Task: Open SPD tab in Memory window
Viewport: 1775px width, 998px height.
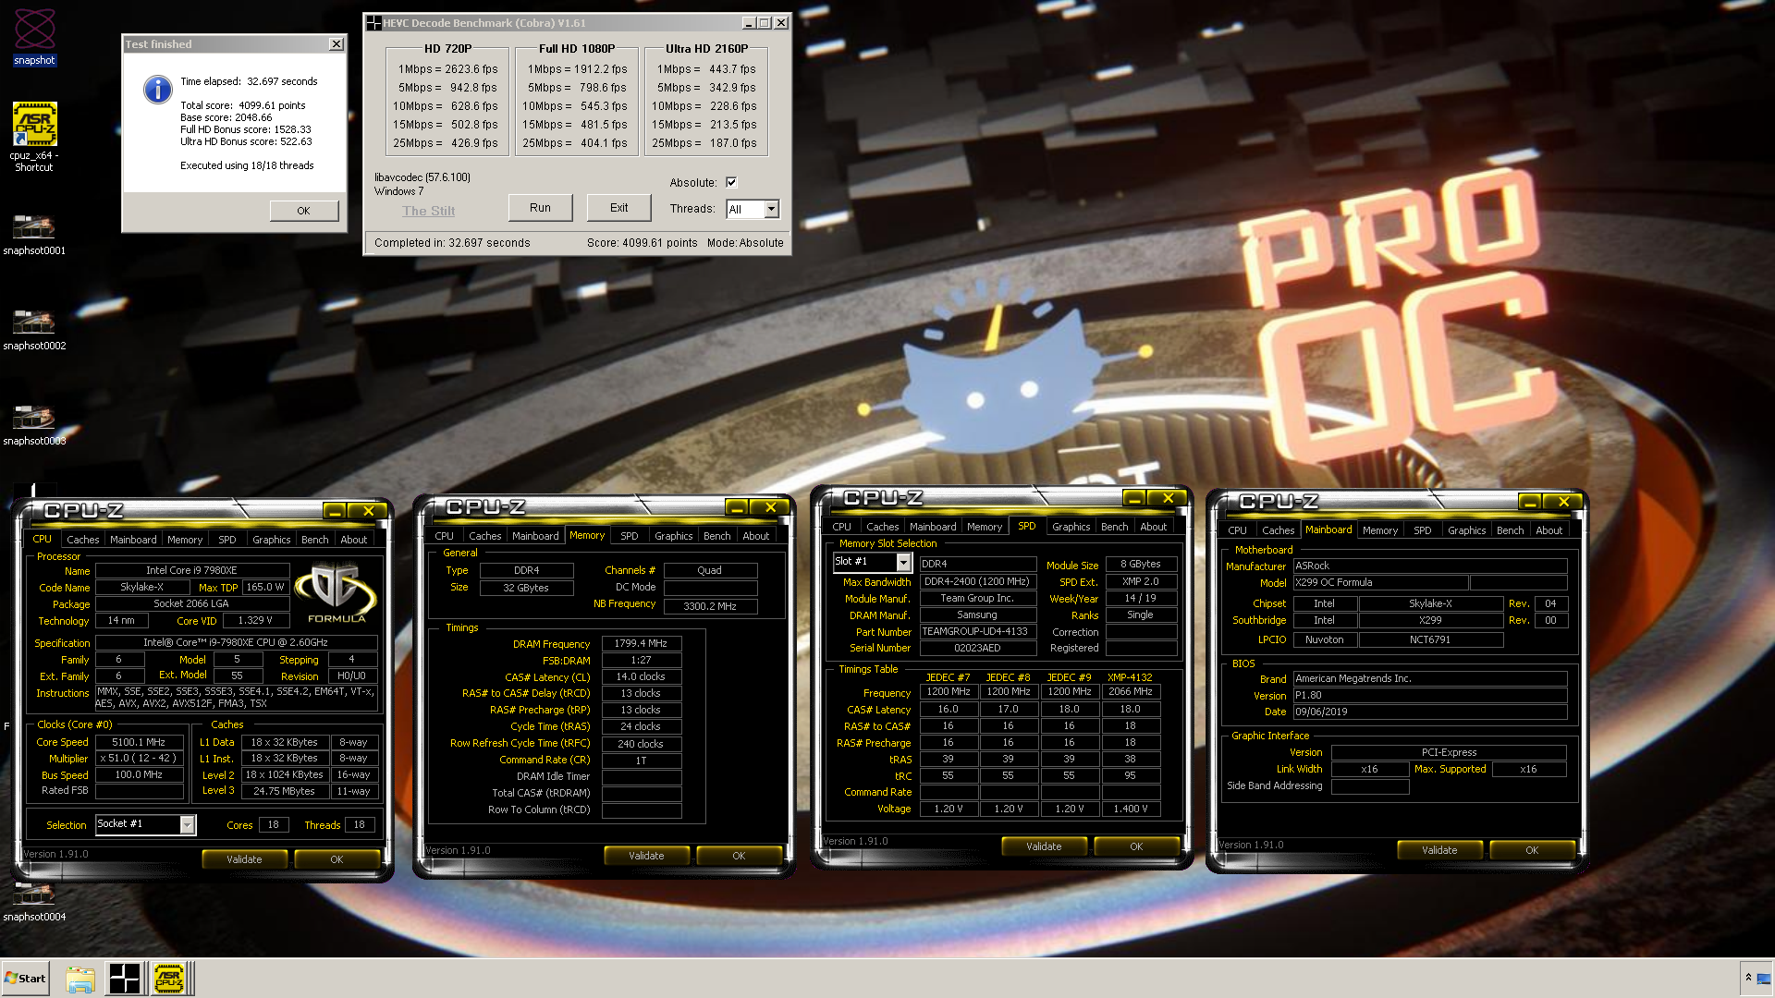Action: tap(630, 536)
